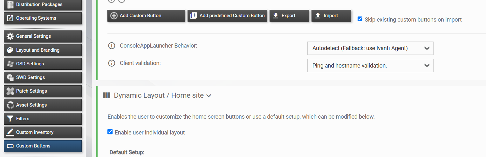The image size is (486, 157).
Task: Click the Export button
Action: (x=289, y=16)
